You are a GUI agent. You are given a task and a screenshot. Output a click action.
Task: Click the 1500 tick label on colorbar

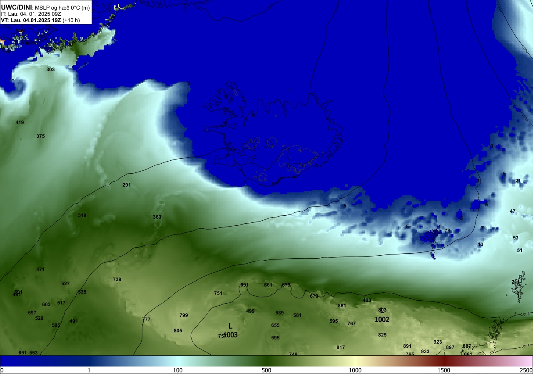(x=444, y=370)
